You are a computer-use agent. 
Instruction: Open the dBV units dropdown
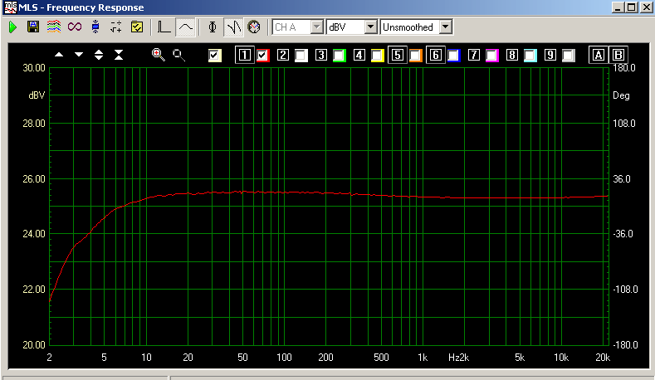click(370, 27)
